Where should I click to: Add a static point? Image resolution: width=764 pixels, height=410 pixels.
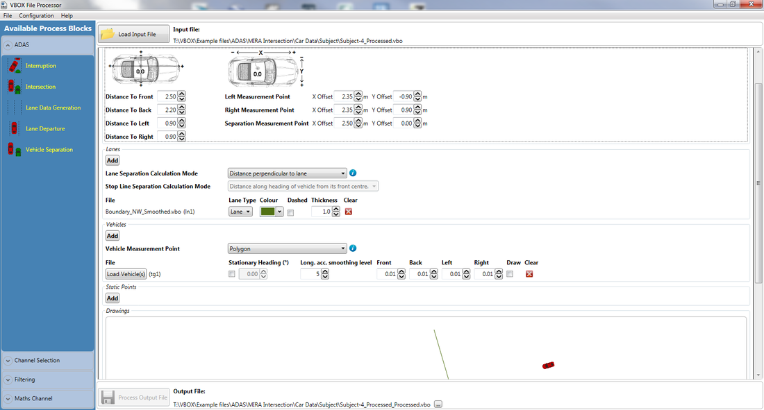113,298
